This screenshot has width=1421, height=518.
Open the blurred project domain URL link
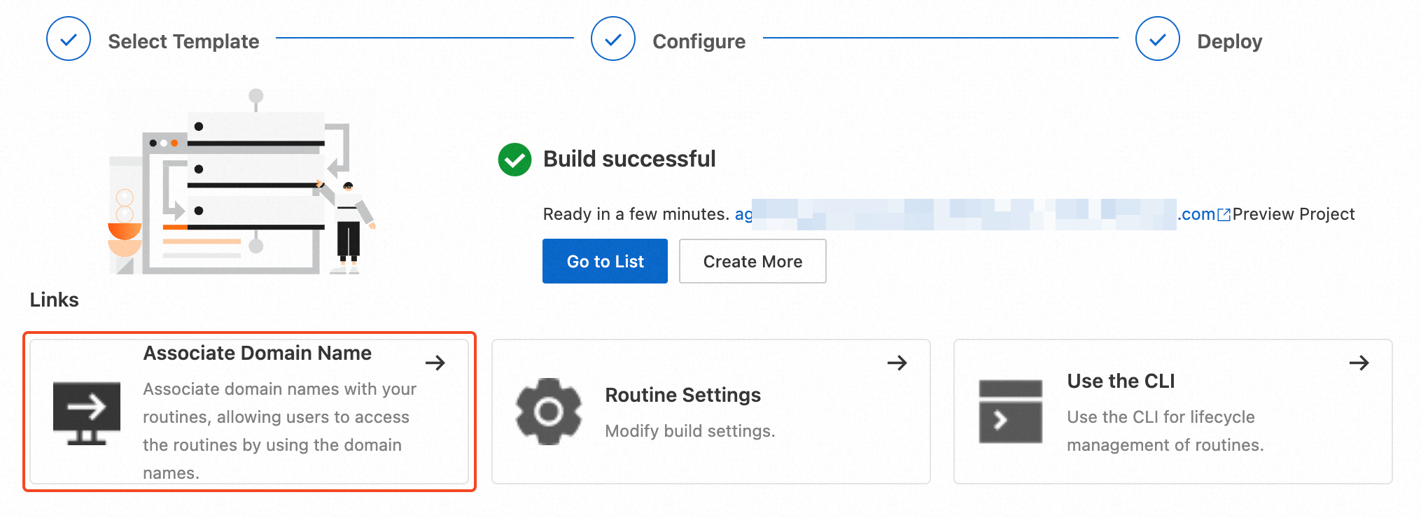point(966,214)
